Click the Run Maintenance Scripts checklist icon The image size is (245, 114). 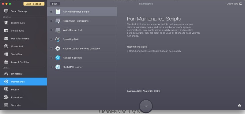point(58,12)
